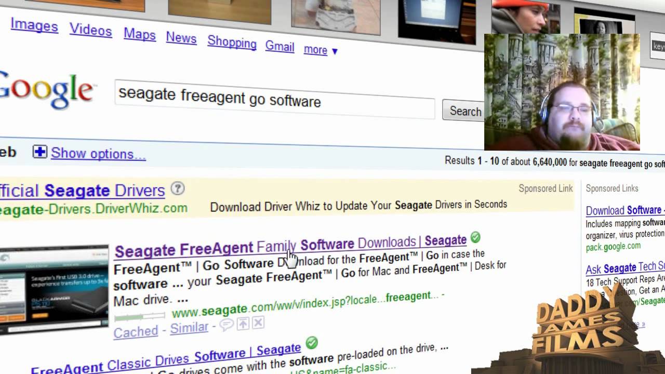Click the search box with seagate query

click(274, 99)
